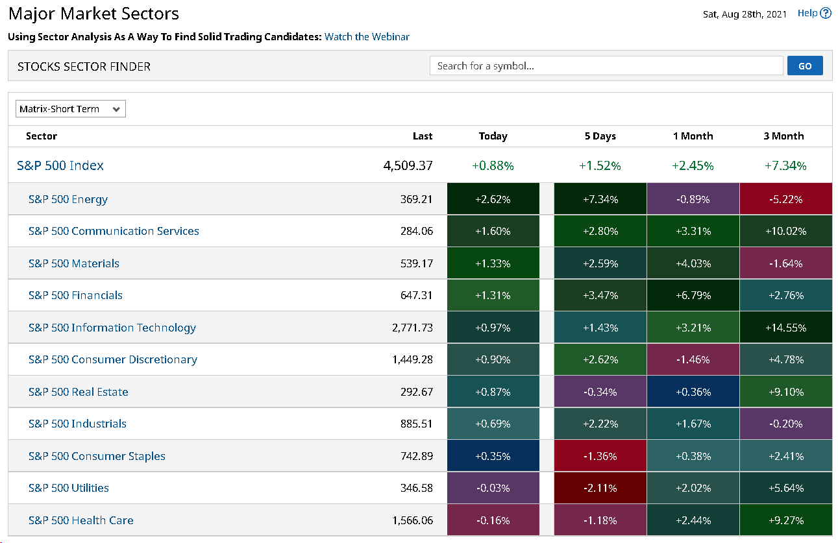Open the S&P 500 Health Care sector
Screen dimensions: 838x543
[x=81, y=520]
